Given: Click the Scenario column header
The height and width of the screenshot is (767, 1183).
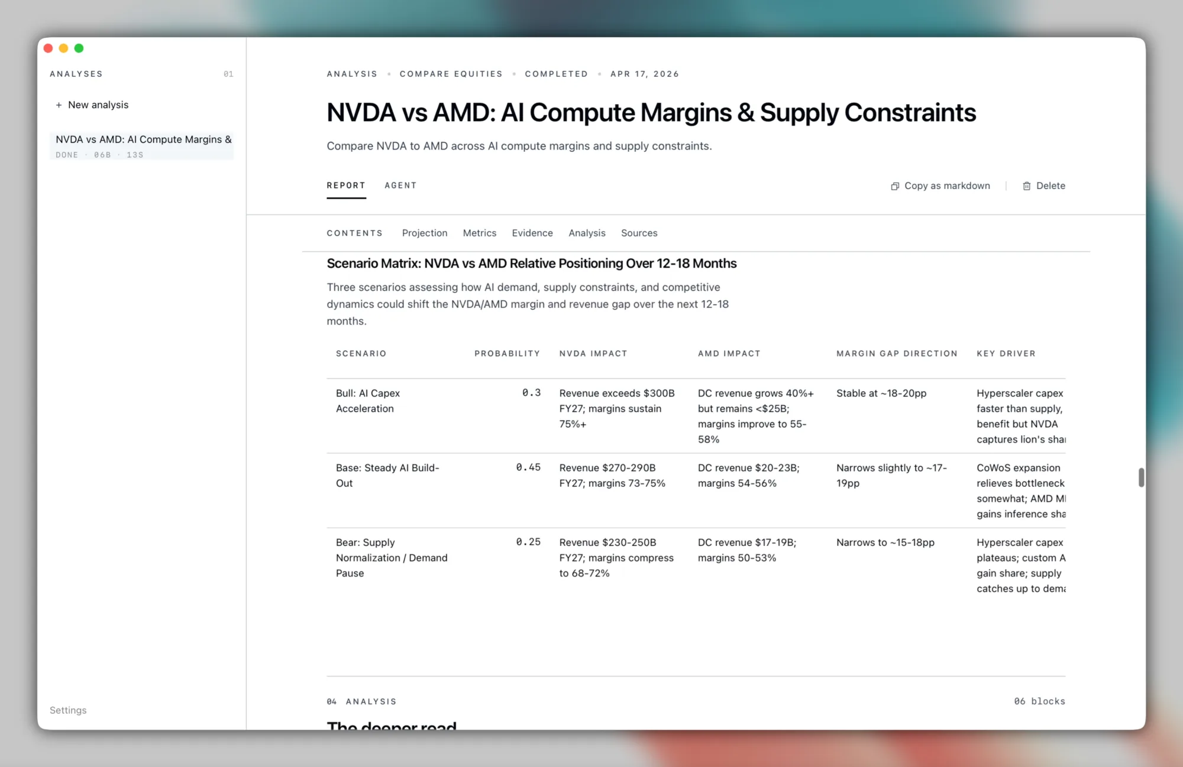Looking at the screenshot, I should tap(361, 353).
